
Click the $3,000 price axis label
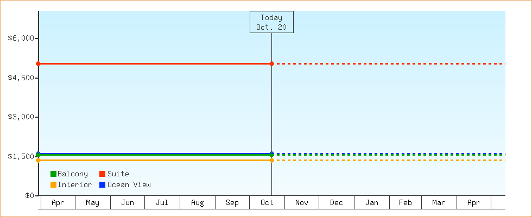22,117
